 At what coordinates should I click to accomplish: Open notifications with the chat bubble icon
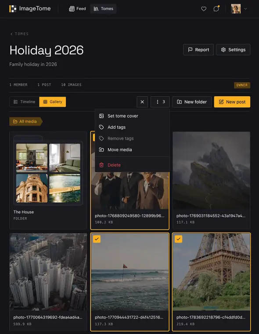[x=216, y=9]
